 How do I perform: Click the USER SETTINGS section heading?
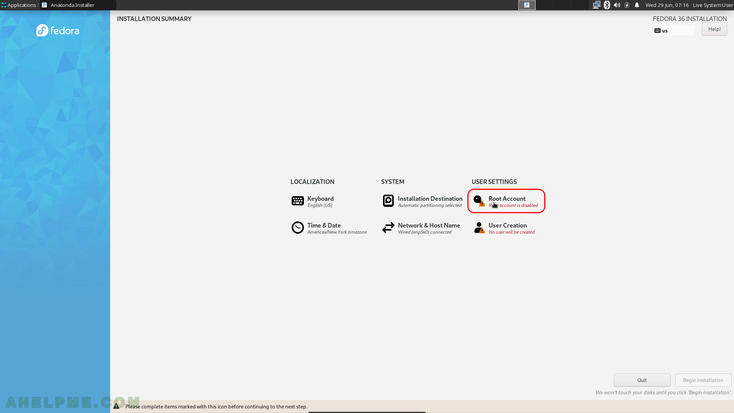[x=494, y=182]
